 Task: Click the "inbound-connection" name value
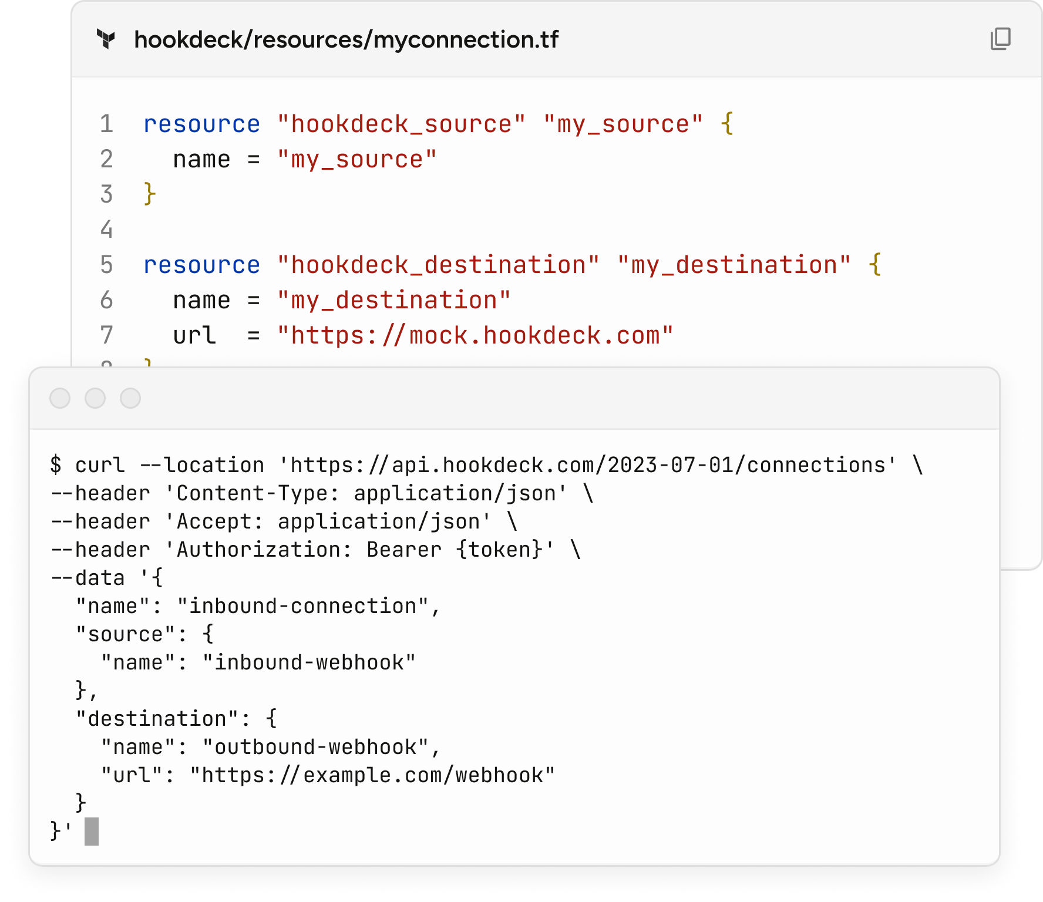pos(302,606)
